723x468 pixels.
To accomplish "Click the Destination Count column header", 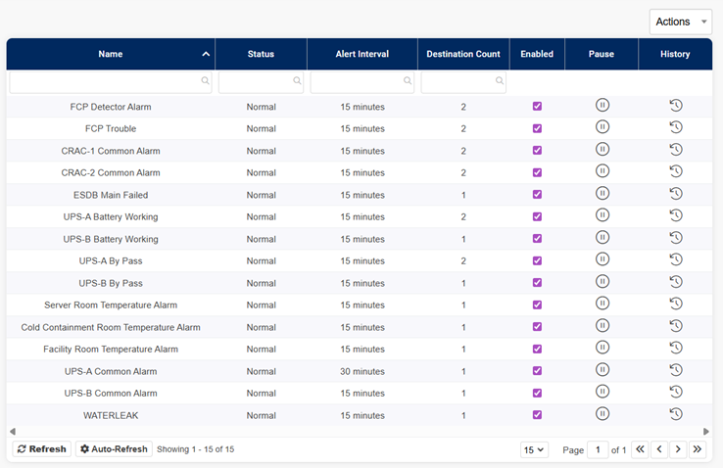I will (463, 55).
